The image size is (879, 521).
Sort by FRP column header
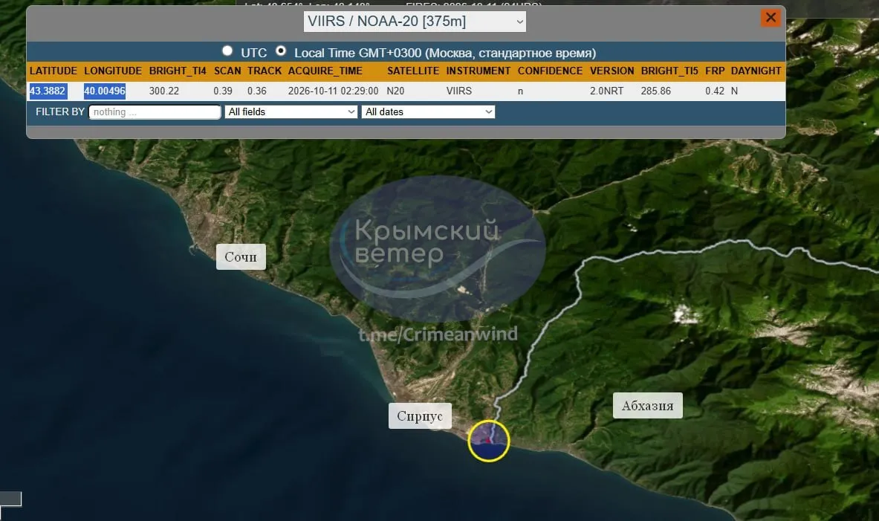click(715, 71)
